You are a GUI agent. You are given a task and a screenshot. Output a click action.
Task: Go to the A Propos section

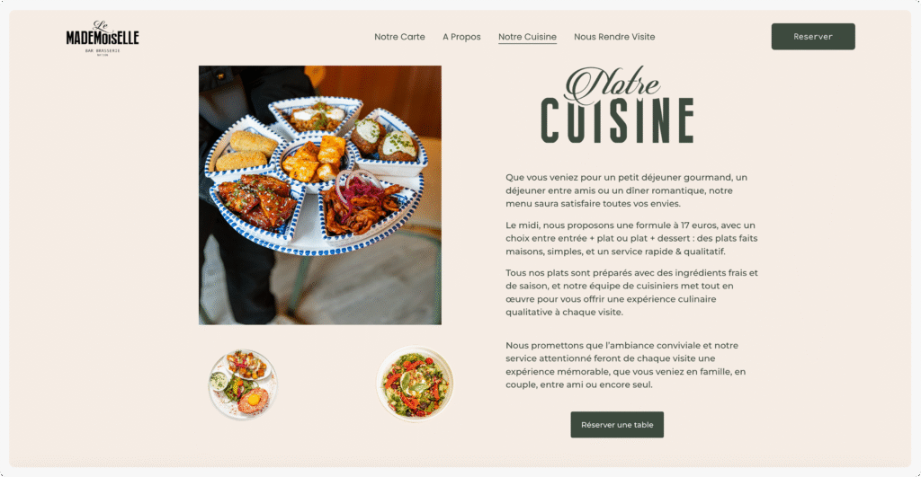(461, 36)
